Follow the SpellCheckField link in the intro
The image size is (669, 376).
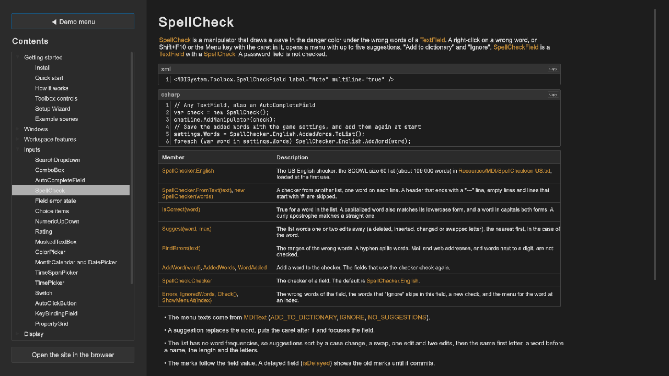point(516,47)
